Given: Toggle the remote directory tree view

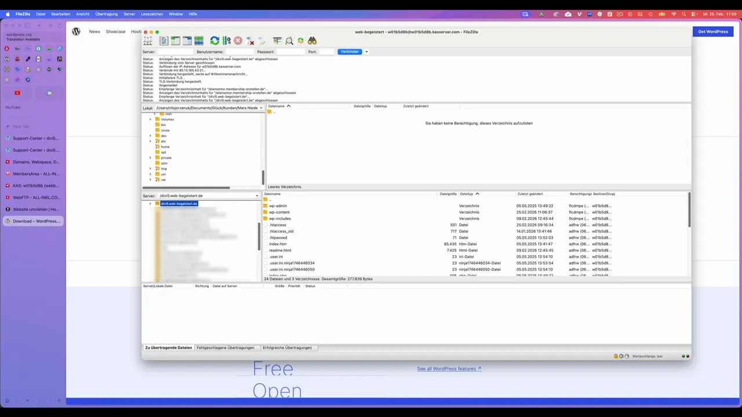Looking at the screenshot, I should tap(187, 41).
